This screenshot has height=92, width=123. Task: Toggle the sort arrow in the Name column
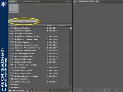44,25
